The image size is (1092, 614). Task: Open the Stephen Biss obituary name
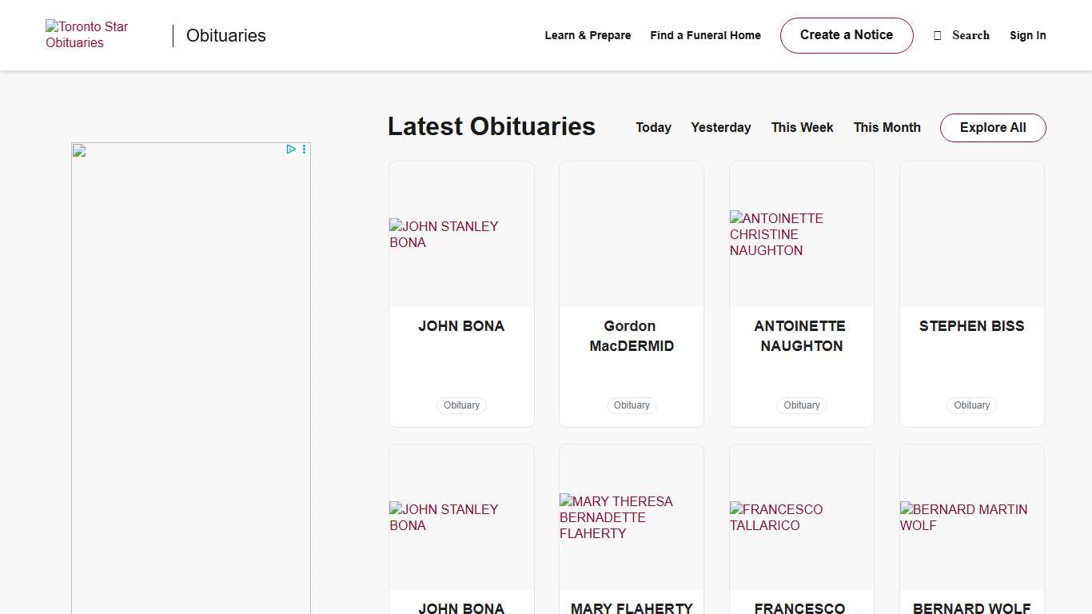point(971,326)
